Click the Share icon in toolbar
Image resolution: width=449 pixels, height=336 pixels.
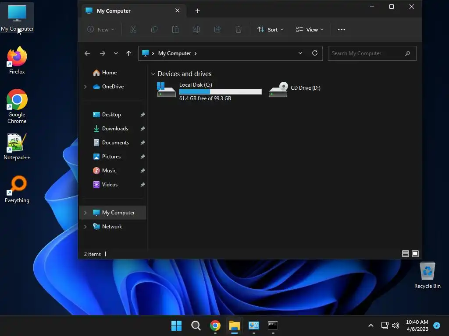[x=217, y=29]
